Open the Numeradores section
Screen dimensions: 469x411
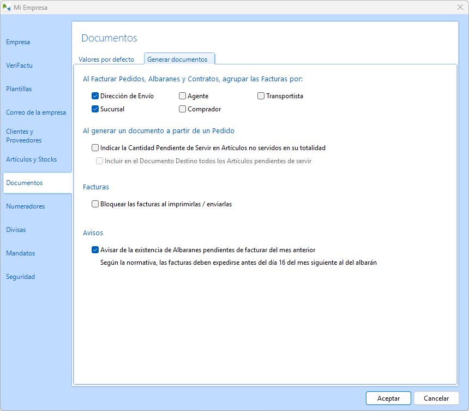click(x=26, y=206)
